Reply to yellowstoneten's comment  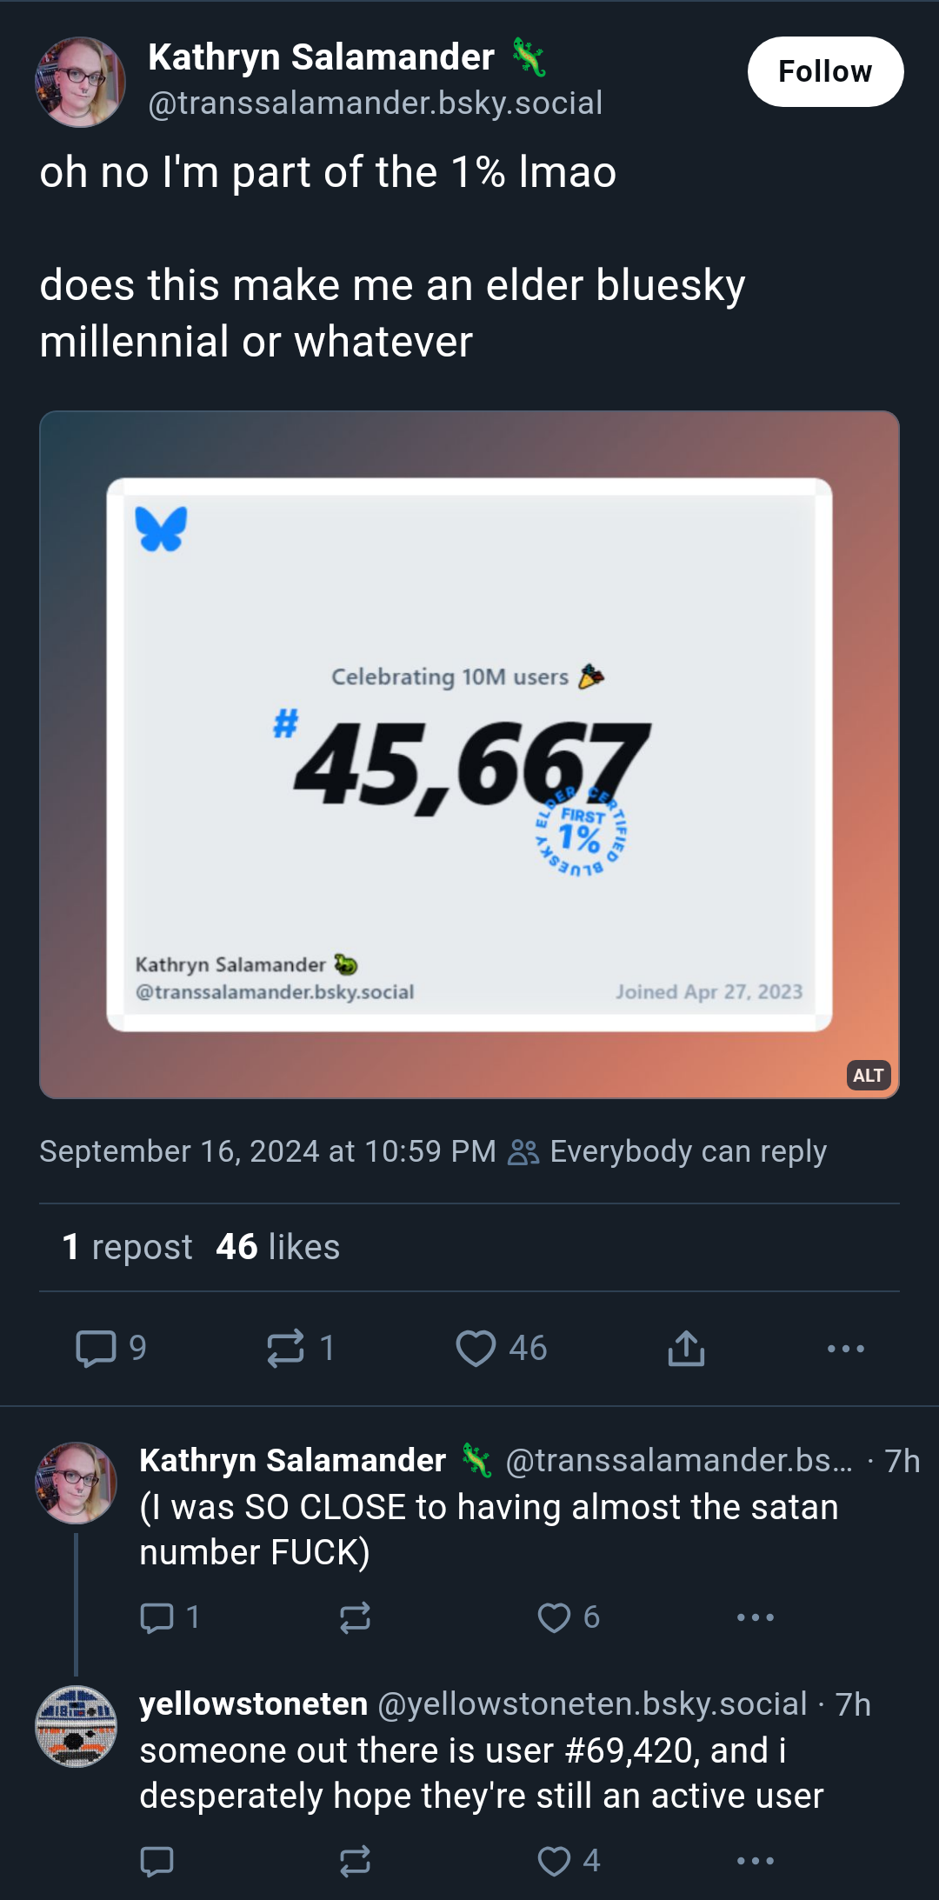(156, 1861)
